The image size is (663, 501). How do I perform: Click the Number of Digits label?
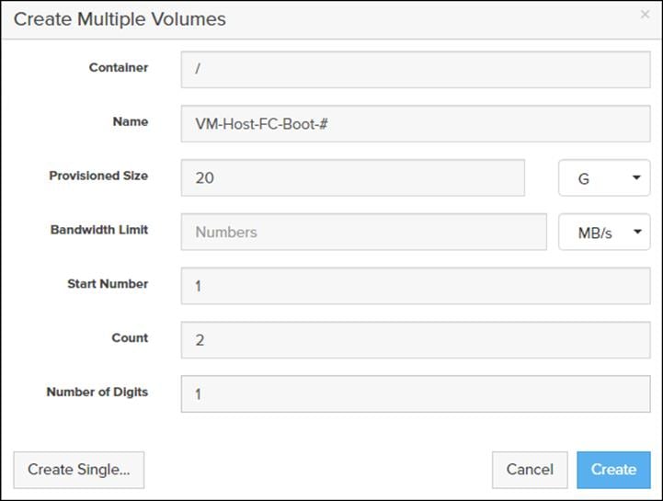(97, 393)
